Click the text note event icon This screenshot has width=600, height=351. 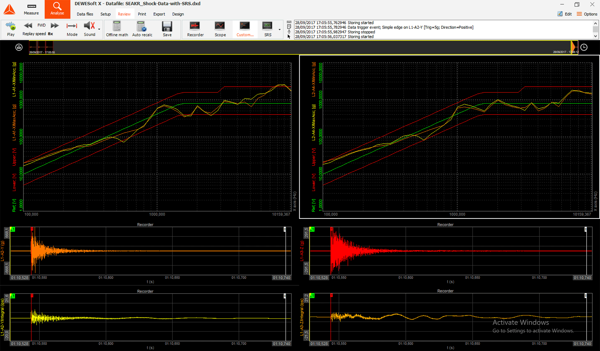(x=289, y=27)
